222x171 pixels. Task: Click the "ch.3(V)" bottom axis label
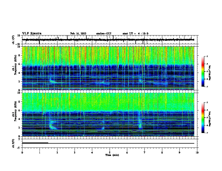pyautogui.click(x=13, y=143)
